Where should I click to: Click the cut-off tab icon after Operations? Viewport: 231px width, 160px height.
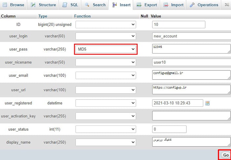[x=227, y=5]
